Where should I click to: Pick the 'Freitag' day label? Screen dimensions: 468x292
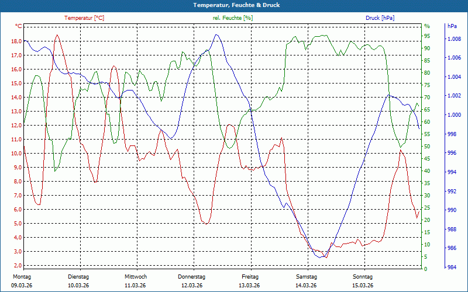pos(250,276)
